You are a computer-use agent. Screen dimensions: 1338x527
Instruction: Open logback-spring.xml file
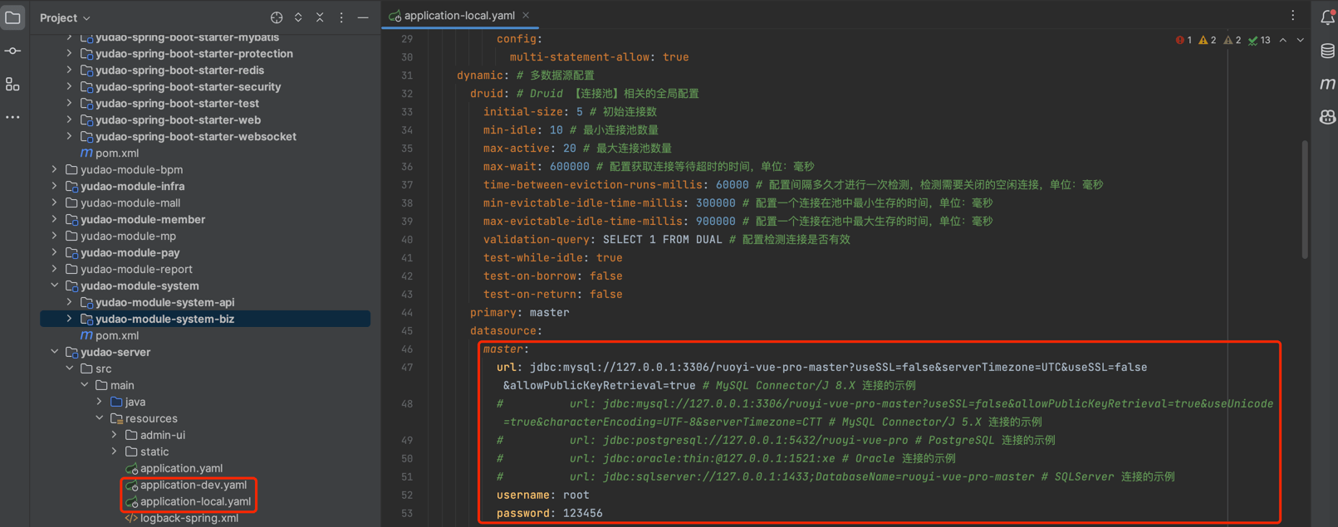[189, 518]
